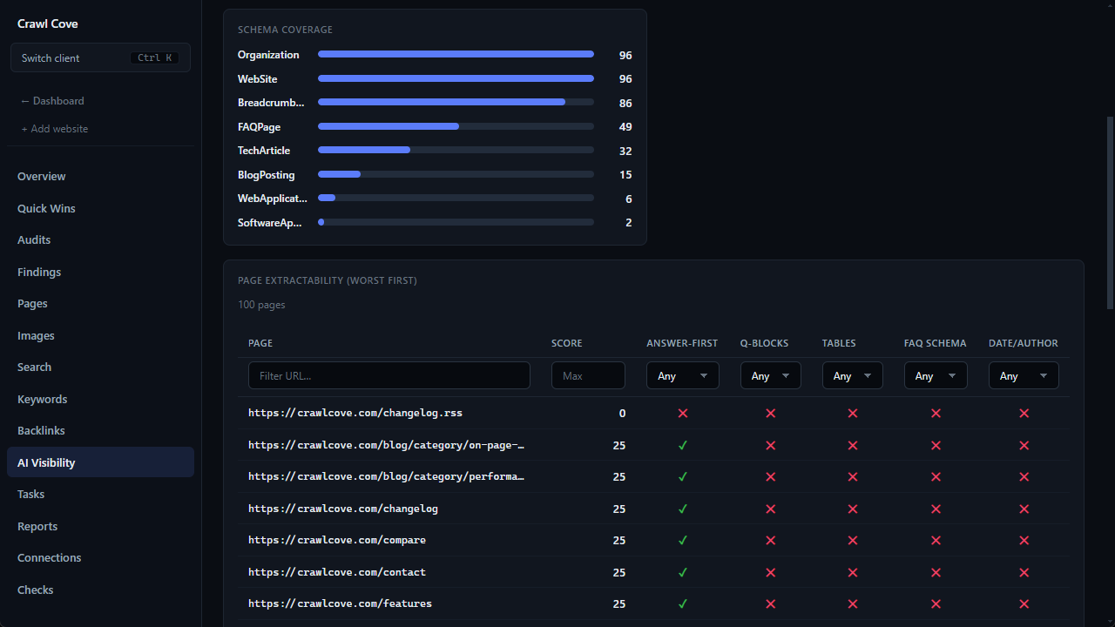Open the Audits page
Viewport: 1115px width, 627px height.
[x=100, y=240]
